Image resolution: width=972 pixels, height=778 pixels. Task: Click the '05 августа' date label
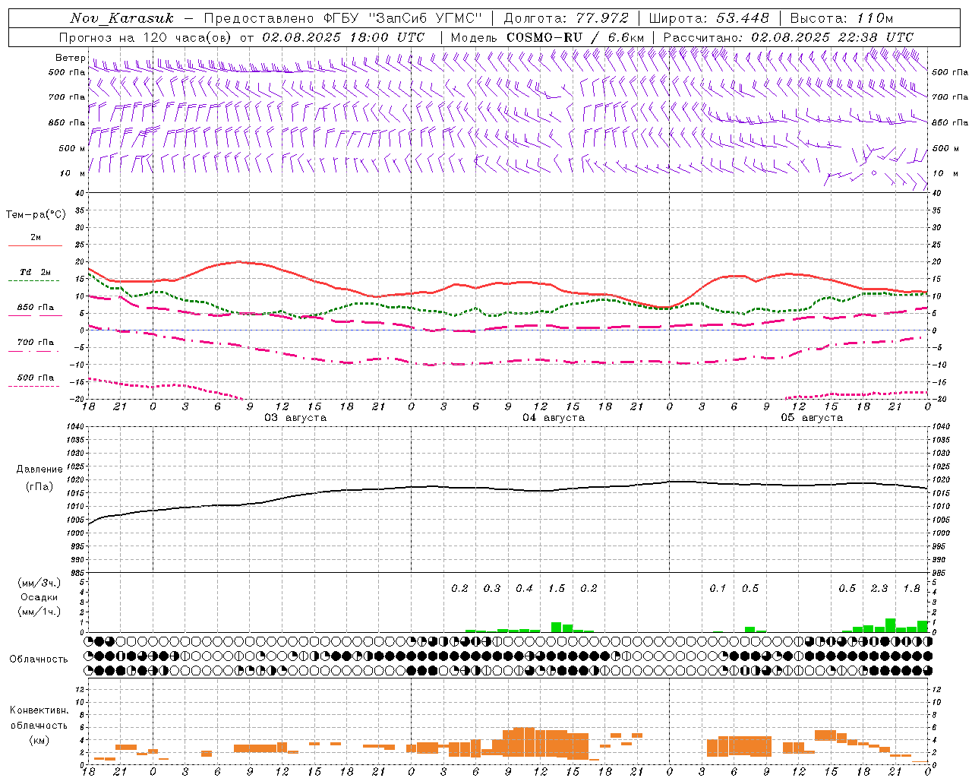pyautogui.click(x=812, y=418)
